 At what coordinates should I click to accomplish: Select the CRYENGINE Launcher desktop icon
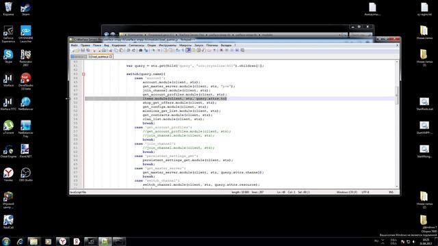(26, 34)
